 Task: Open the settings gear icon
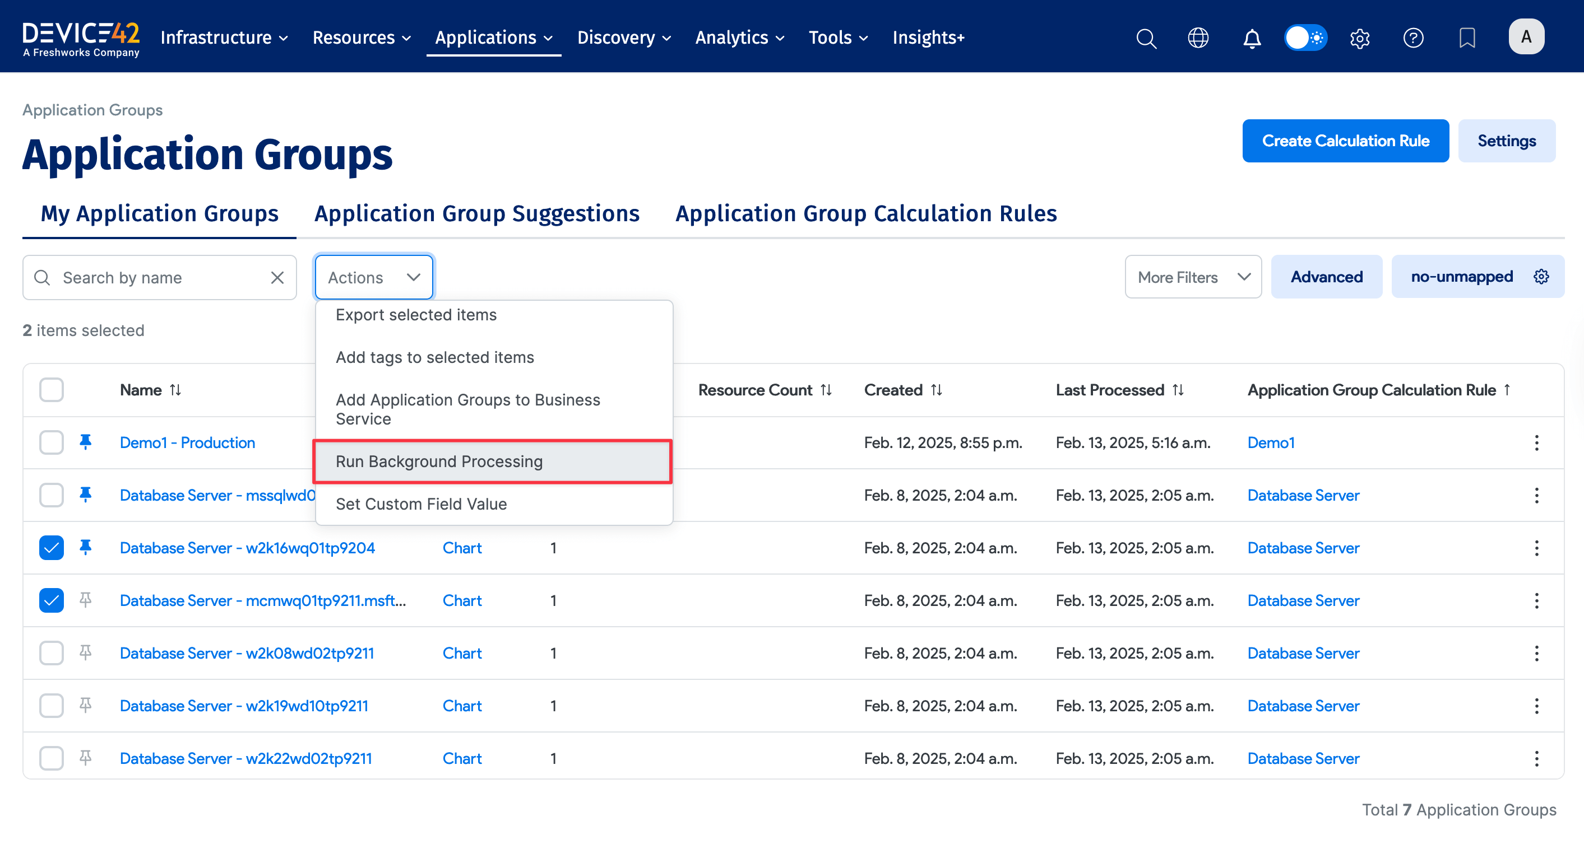pos(1360,38)
